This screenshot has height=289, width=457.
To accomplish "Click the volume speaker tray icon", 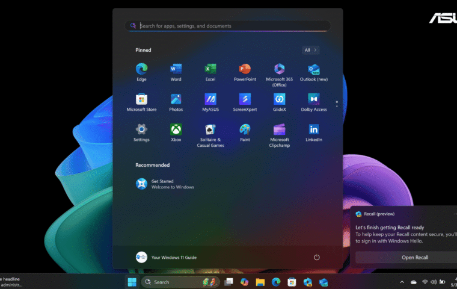I will pyautogui.click(x=434, y=282).
